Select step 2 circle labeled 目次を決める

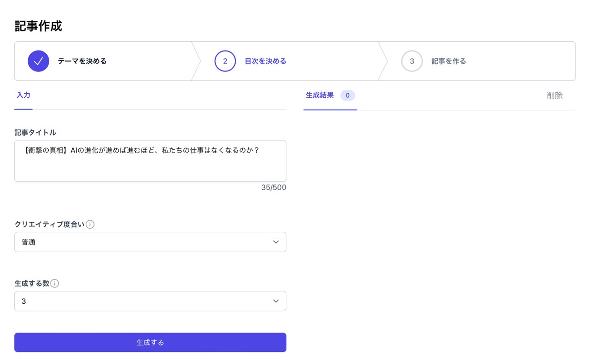click(225, 61)
